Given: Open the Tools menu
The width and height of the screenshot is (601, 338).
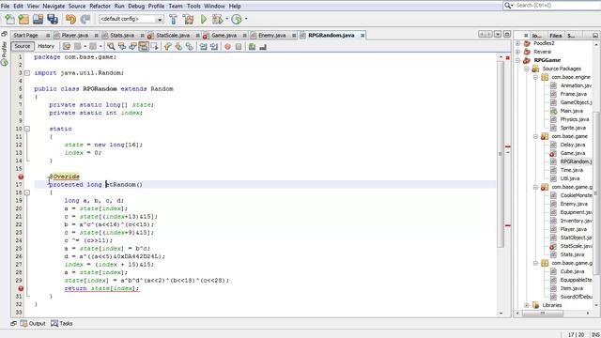Looking at the screenshot, I should (193, 6).
